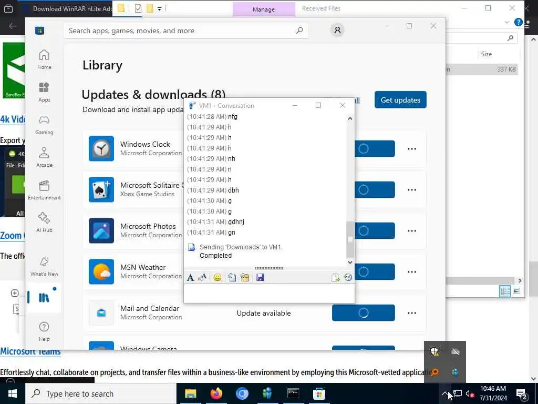
Task: Open AI Hub in the Store sidebar
Action: coord(44,223)
